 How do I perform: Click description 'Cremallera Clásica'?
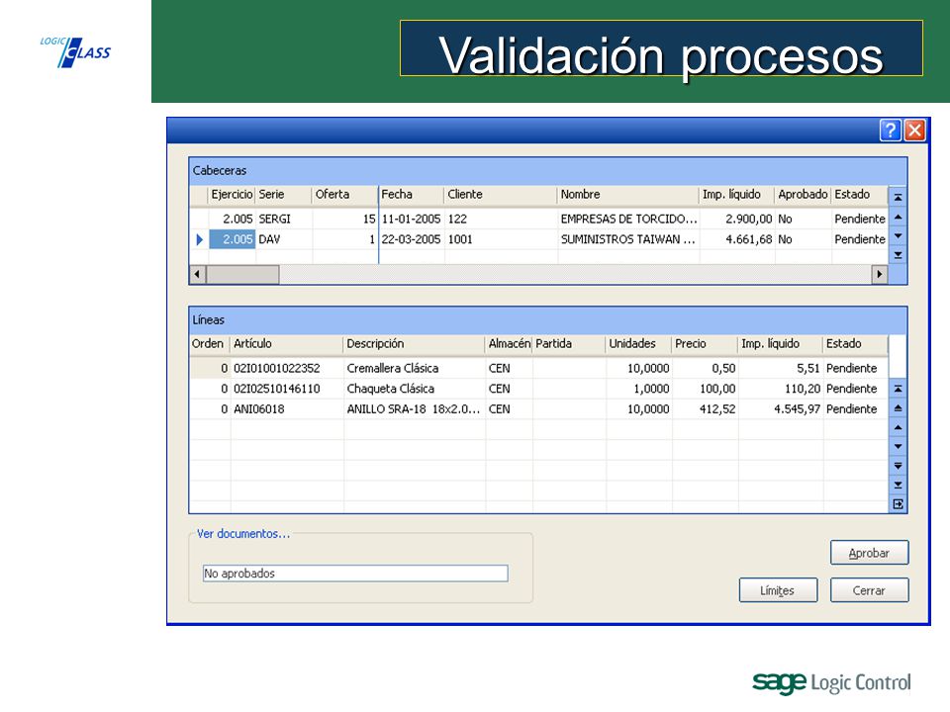click(415, 368)
